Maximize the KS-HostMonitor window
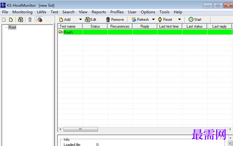233x146 pixels. tap(218, 6)
